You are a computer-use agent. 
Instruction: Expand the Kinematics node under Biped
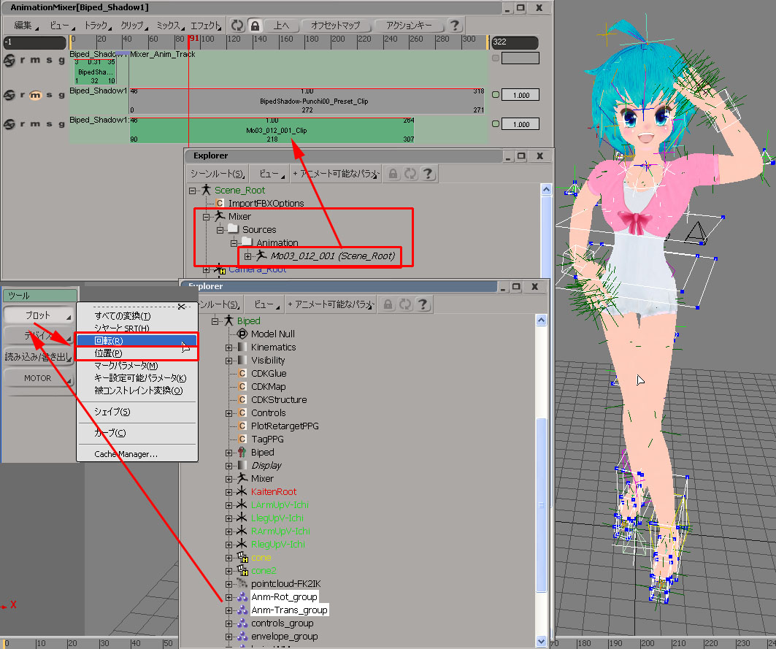pyautogui.click(x=228, y=347)
